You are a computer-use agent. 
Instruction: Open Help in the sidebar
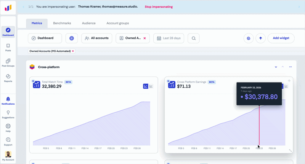coord(8,128)
